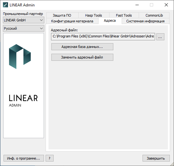Screen dimensions: 174x166
Task: Click the LINEAR cube logo image
Action: 20,57
